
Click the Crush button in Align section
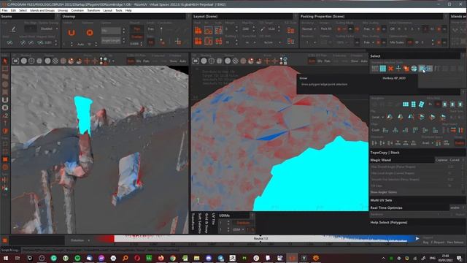tap(376, 130)
